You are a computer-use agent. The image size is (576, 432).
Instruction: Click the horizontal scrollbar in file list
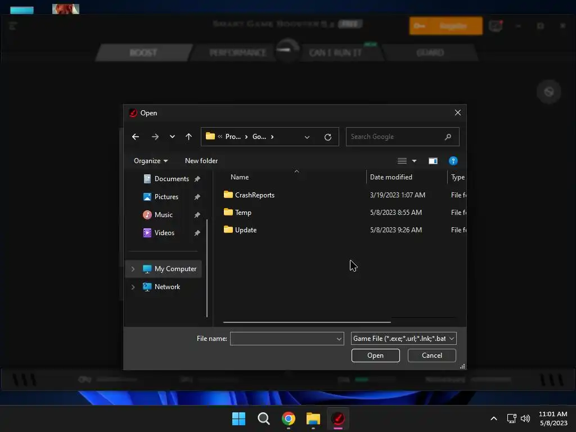tap(307, 322)
